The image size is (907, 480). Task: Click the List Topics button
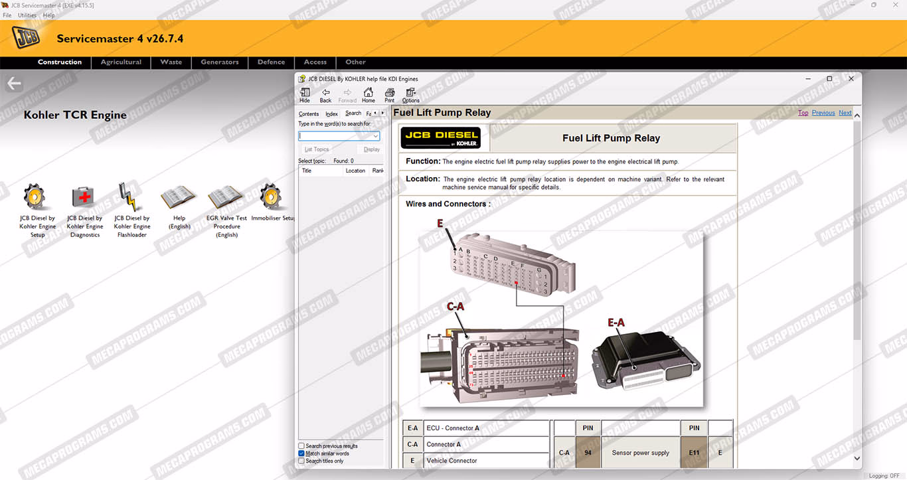(317, 149)
